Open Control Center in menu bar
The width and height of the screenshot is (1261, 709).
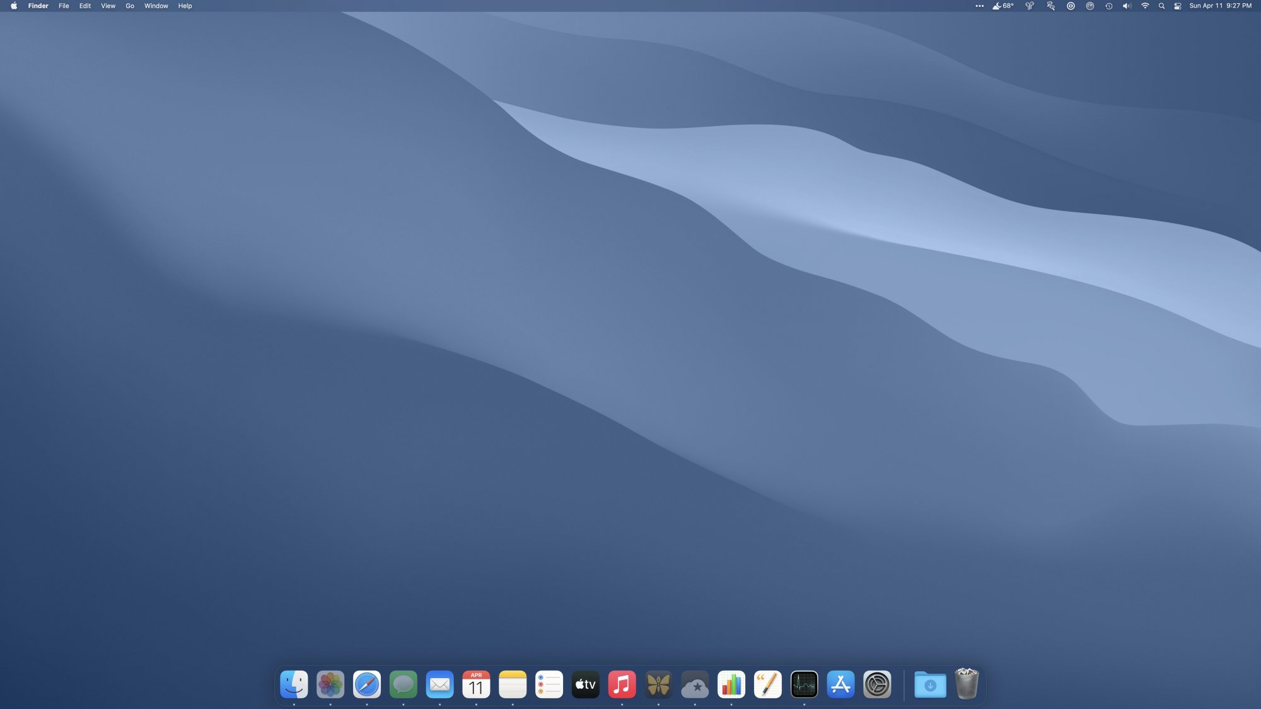coord(1177,6)
